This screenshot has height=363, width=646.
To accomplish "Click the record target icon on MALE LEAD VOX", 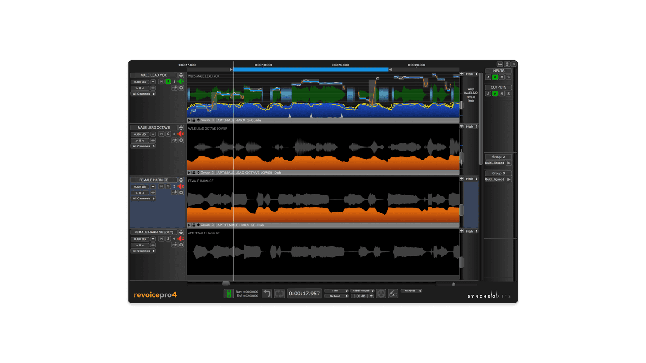I will tap(181, 88).
